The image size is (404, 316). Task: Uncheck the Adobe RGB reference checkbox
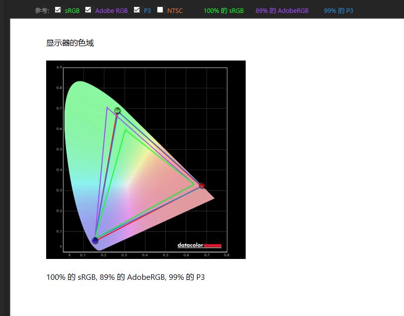[88, 10]
